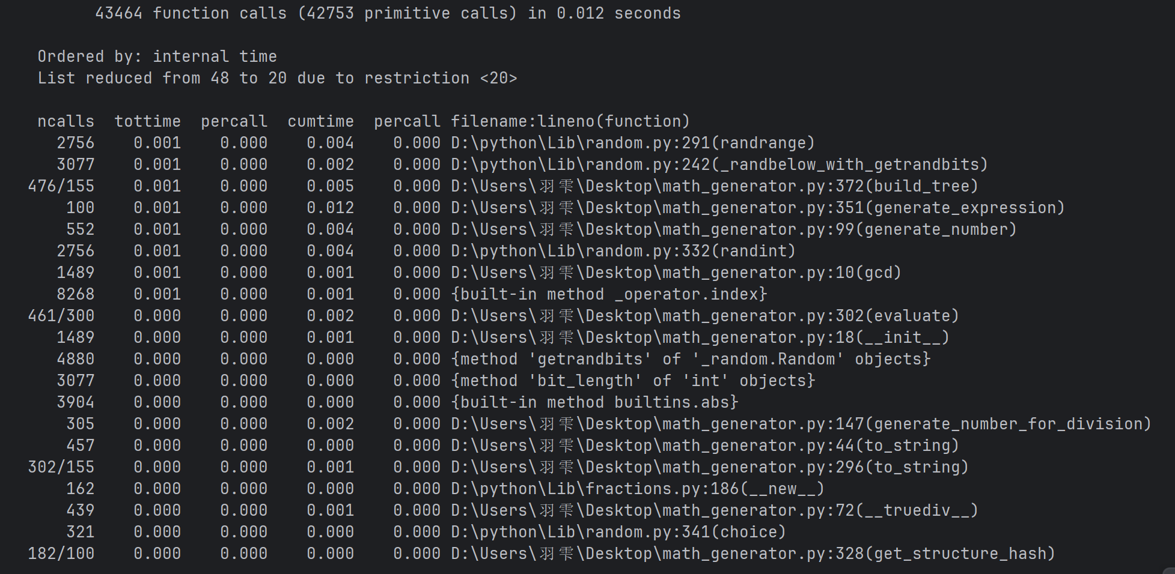
Task: Open the random.py:291 randrange file link
Action: [x=632, y=143]
